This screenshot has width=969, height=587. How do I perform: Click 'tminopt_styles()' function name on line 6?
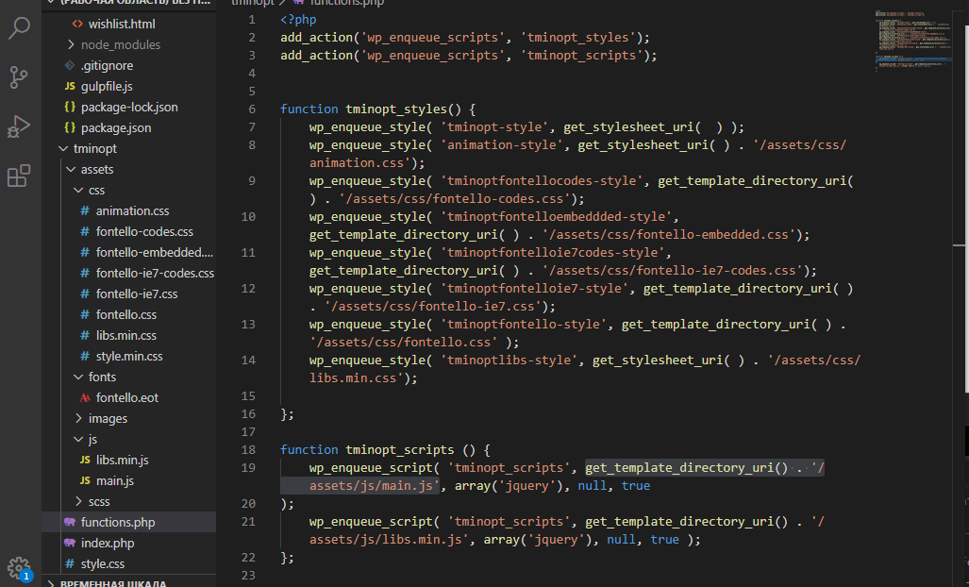(404, 109)
